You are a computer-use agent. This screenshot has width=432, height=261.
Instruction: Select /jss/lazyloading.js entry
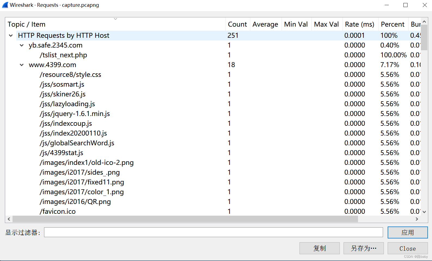tap(213, 104)
